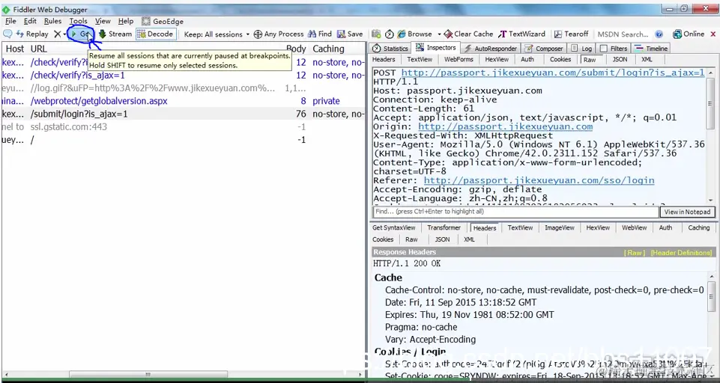Switch to the Composer tab

[x=544, y=48]
